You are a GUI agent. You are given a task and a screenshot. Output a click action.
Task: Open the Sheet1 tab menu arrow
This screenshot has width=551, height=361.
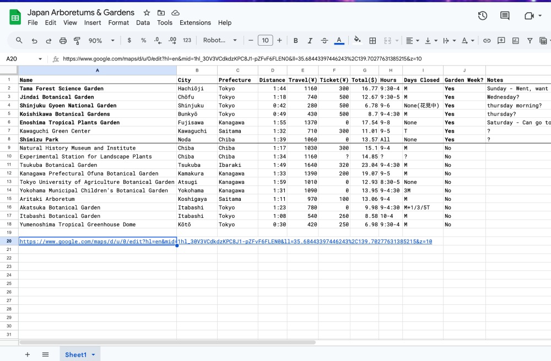(x=92, y=355)
